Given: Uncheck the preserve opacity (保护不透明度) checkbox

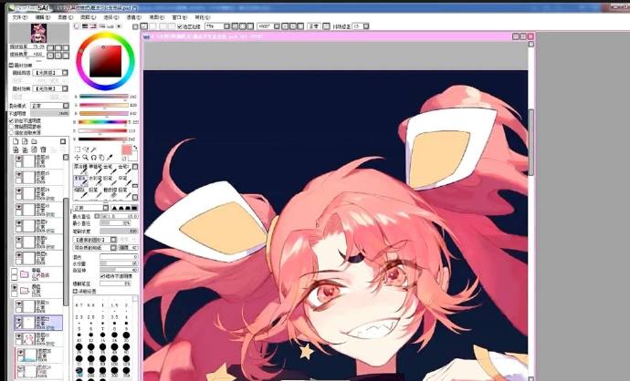Looking at the screenshot, I should coord(11,120).
